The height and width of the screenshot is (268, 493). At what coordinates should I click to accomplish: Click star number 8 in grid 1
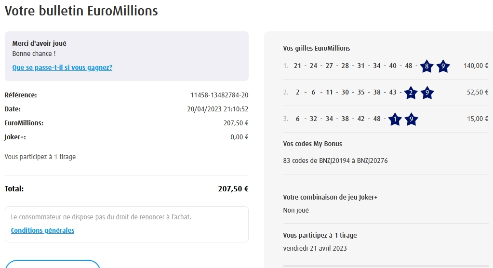(426, 67)
